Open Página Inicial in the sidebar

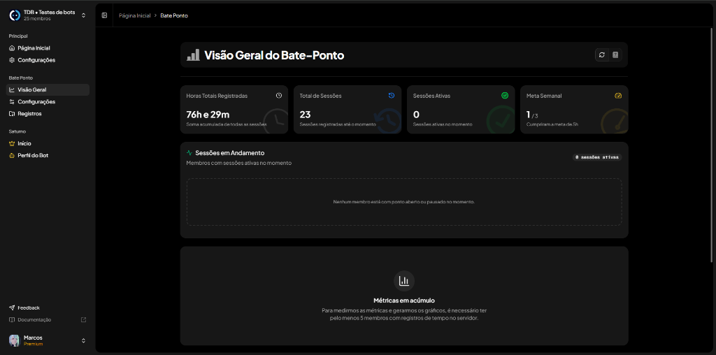click(48, 48)
